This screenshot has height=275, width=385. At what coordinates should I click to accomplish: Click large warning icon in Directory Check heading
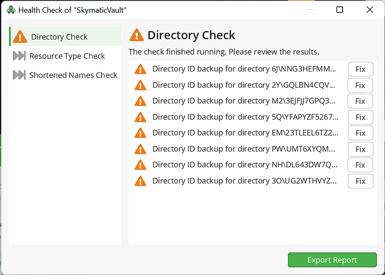[x=137, y=35]
